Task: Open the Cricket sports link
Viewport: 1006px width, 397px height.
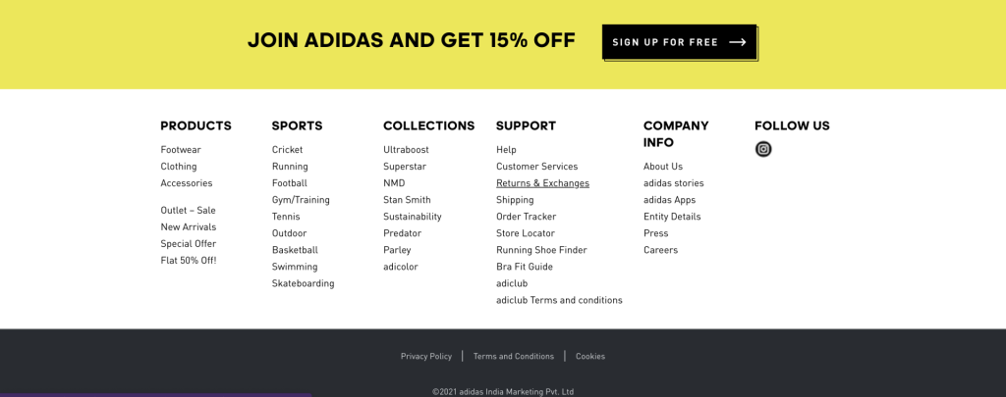Action: point(287,150)
